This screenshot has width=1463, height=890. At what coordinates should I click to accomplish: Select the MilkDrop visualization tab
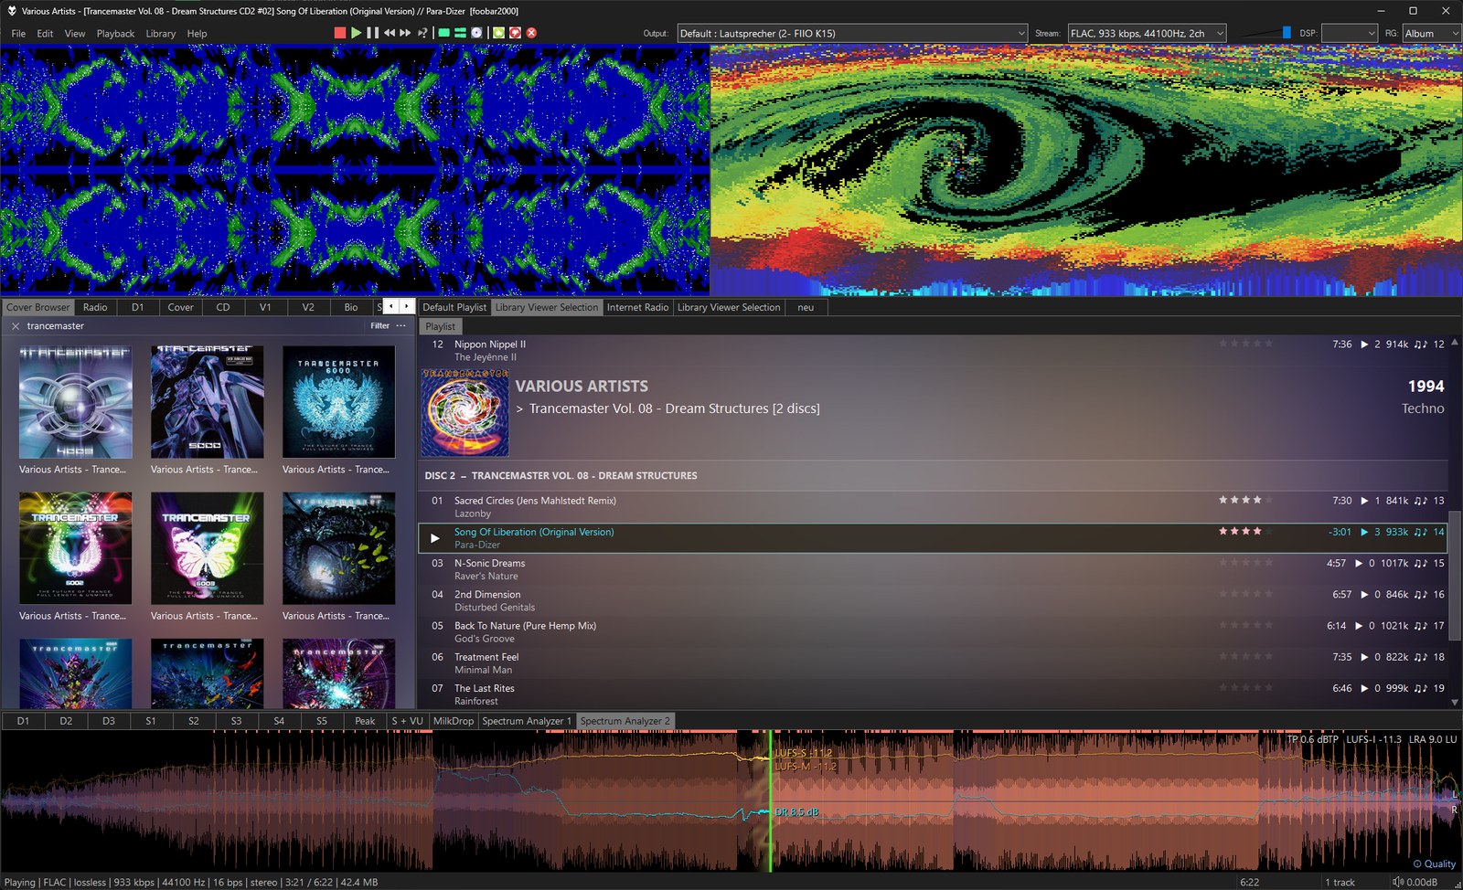[x=454, y=721]
